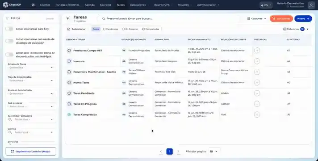
Task: Click the PP avatar of Pruebas ProgreSus
Action: [124, 51]
